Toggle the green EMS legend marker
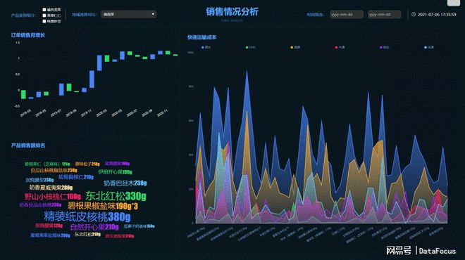This screenshot has width=465, height=260. click(247, 47)
